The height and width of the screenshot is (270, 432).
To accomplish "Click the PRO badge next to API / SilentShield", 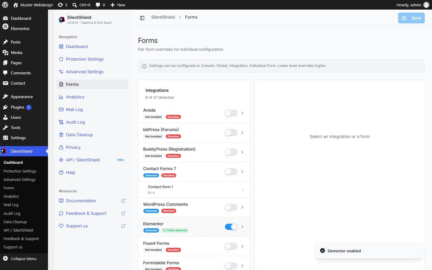I will coord(120,160).
